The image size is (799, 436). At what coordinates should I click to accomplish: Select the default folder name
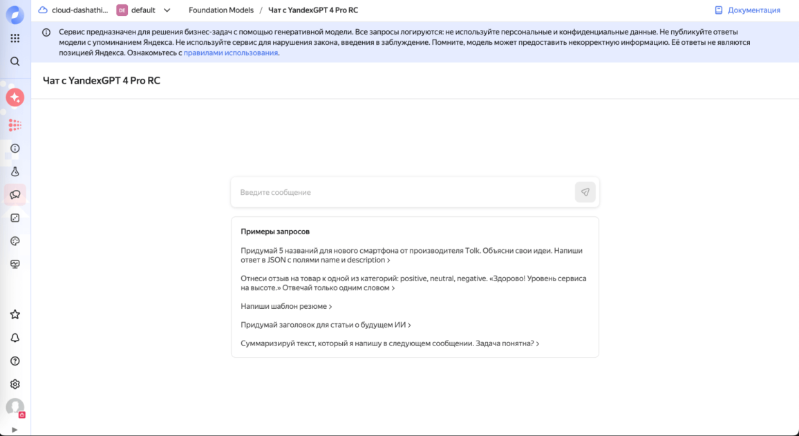tap(143, 10)
